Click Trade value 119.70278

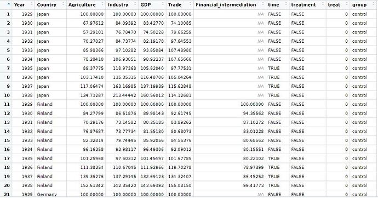[180, 167]
